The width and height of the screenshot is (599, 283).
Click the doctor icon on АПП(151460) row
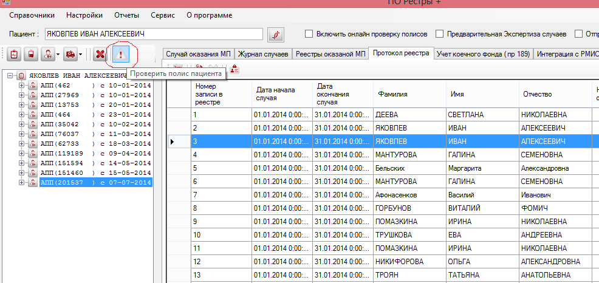pyautogui.click(x=33, y=172)
